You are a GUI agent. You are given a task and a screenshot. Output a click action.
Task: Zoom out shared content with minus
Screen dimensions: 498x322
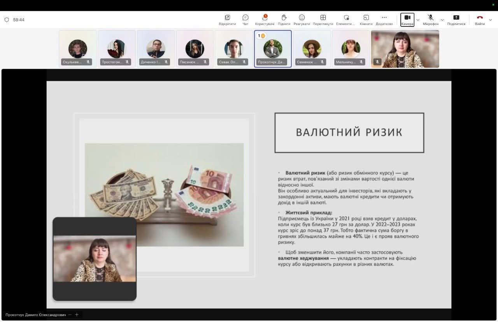click(70, 315)
